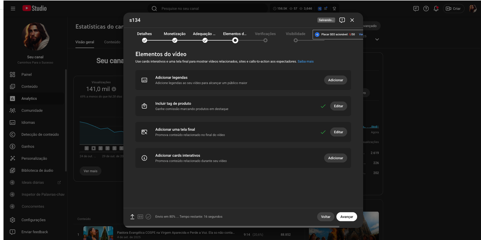Image resolution: width=481 pixels, height=240 pixels.
Task: Click Editar for Incluir tag de produto
Action: pyautogui.click(x=339, y=106)
